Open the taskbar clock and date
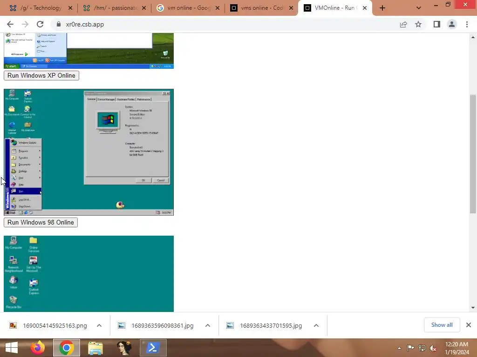Image resolution: width=477 pixels, height=357 pixels. pos(457,348)
